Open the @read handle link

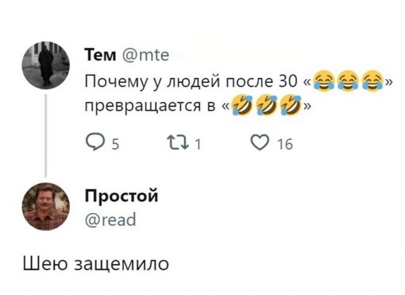point(111,219)
